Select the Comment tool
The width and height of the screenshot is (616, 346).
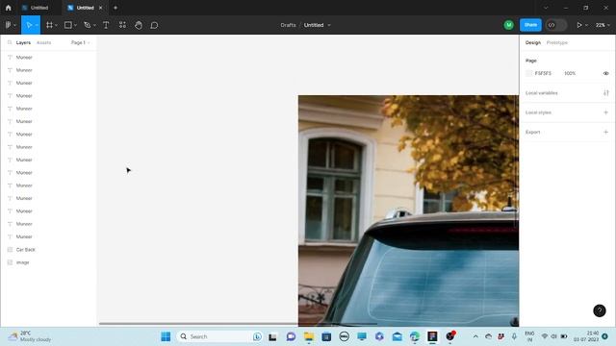(154, 25)
